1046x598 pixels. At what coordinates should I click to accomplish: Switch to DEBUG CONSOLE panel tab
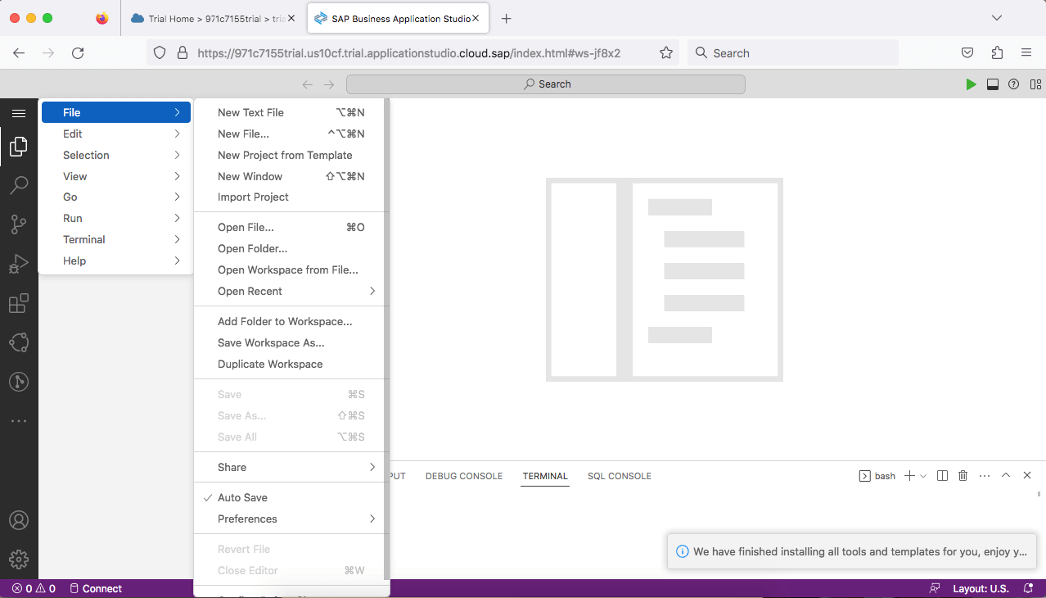464,476
